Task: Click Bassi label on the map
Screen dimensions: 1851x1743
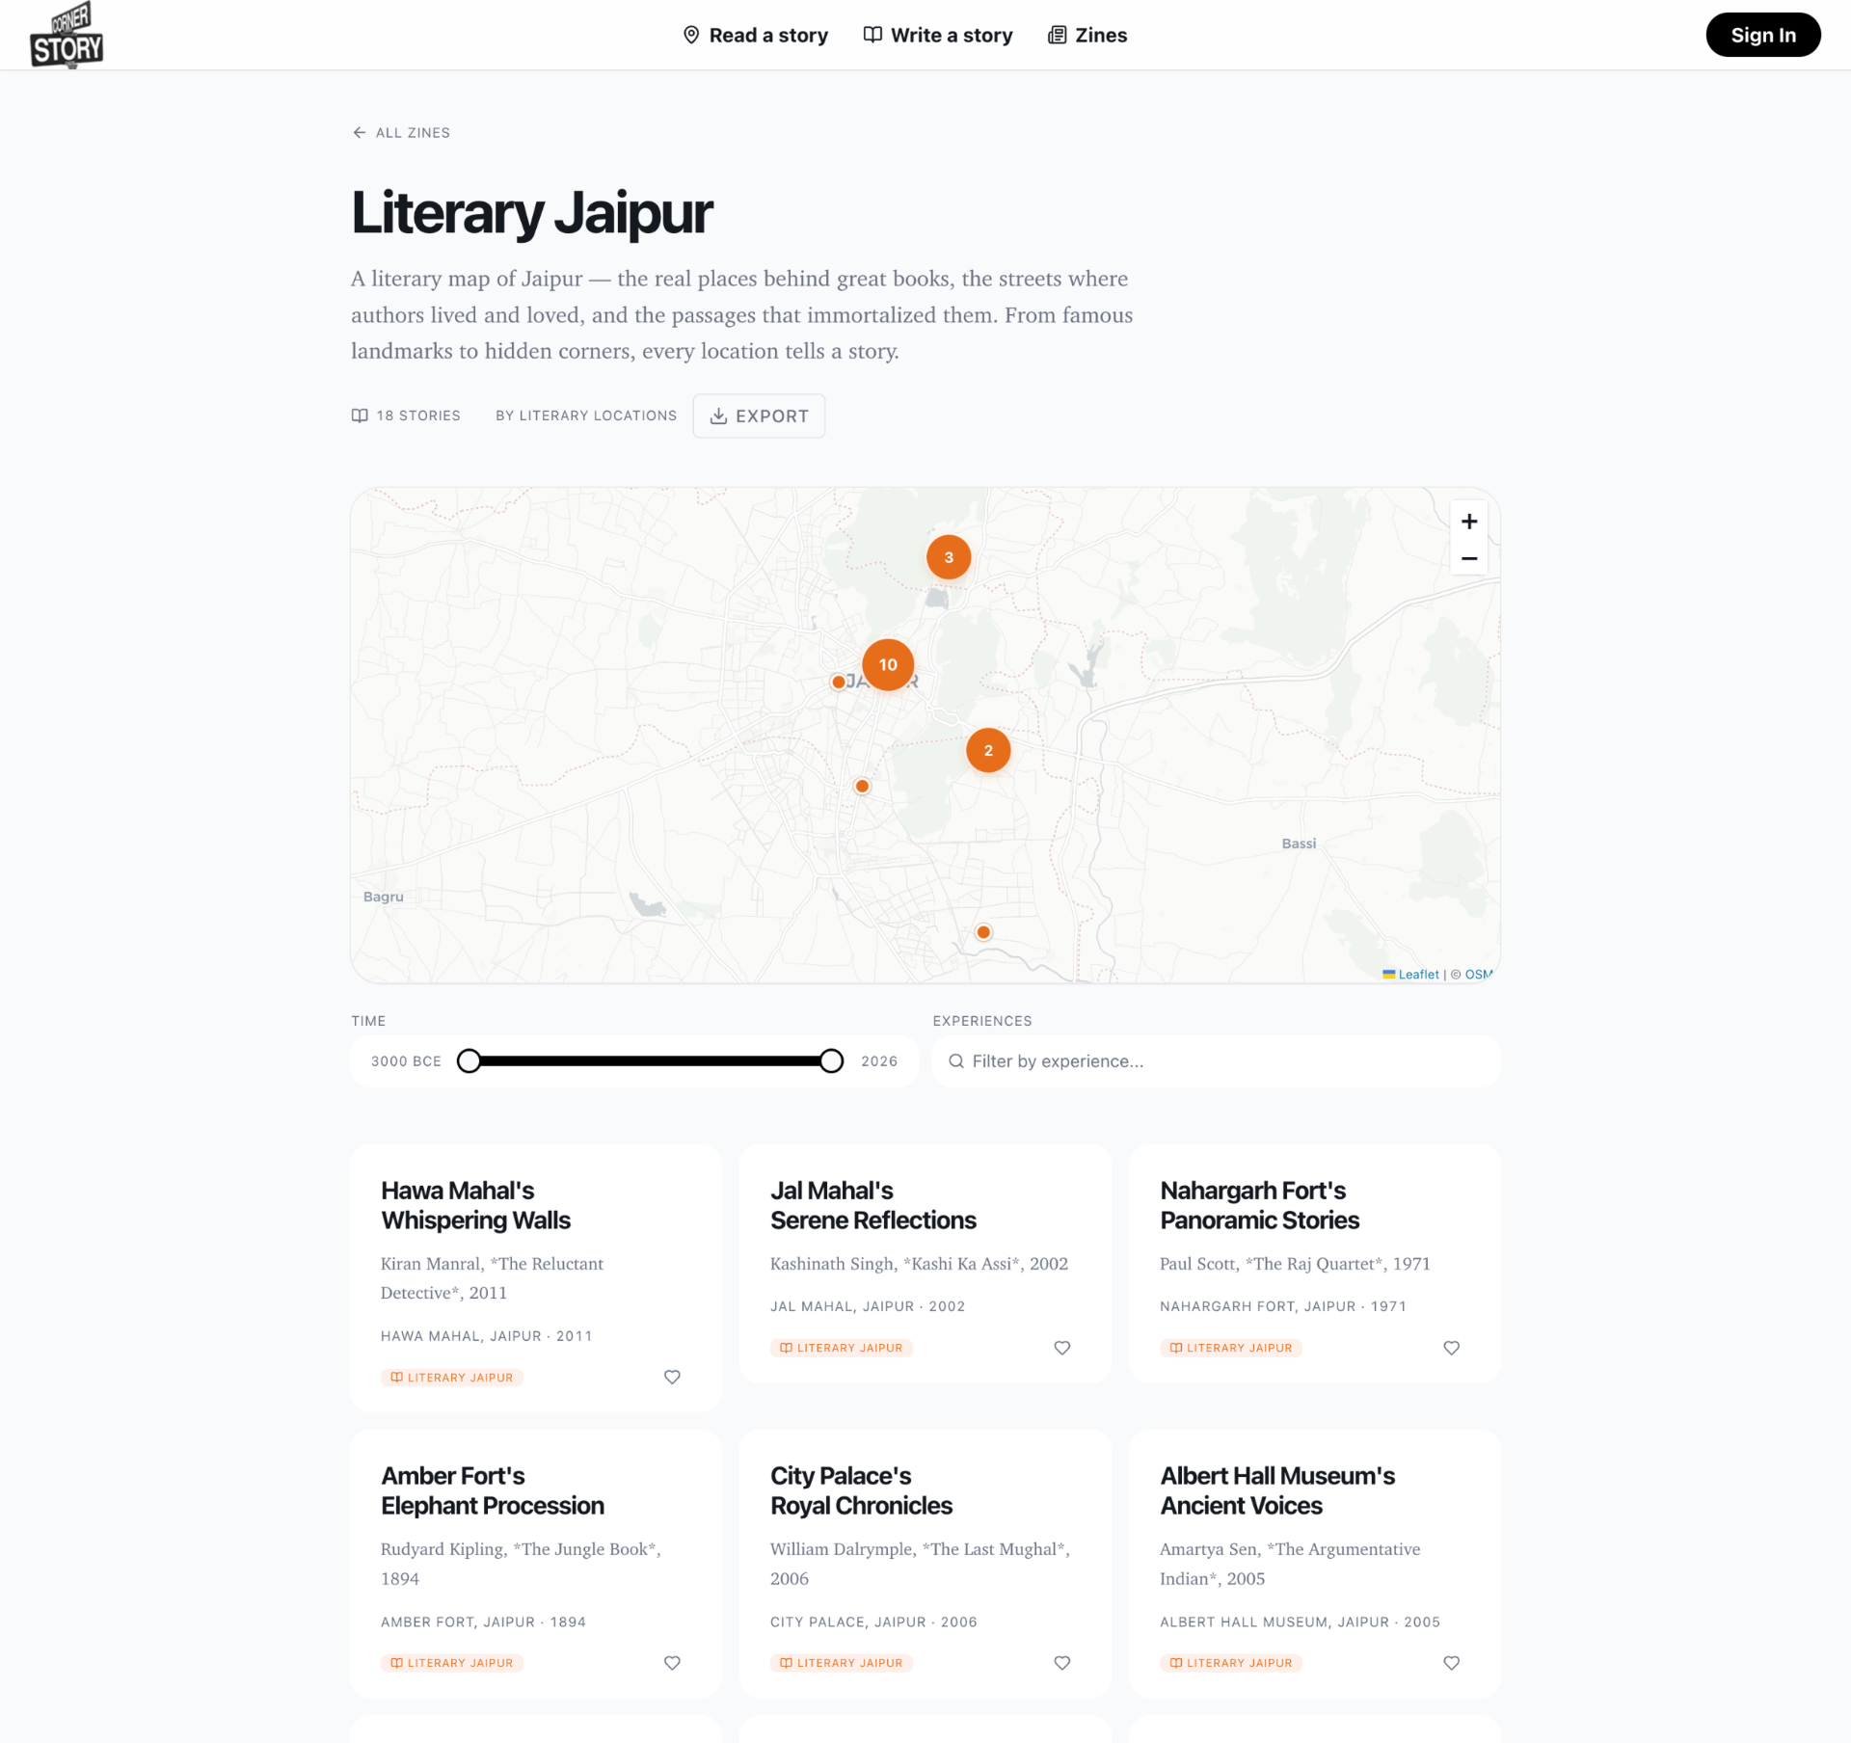Action: pyautogui.click(x=1299, y=844)
